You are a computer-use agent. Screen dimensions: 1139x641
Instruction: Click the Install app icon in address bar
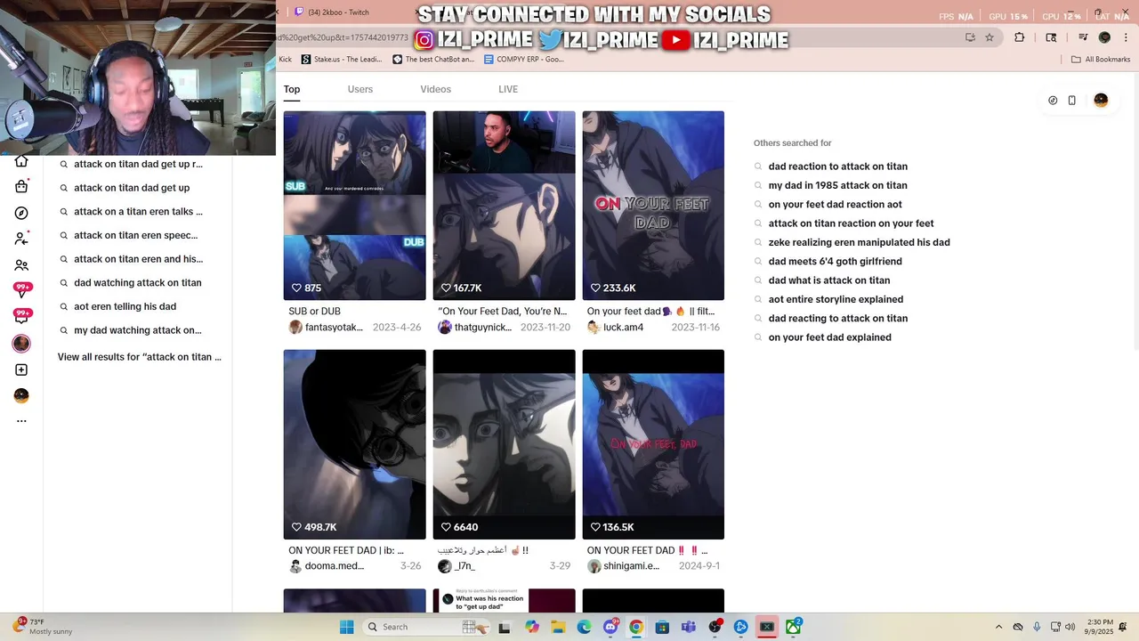point(970,37)
